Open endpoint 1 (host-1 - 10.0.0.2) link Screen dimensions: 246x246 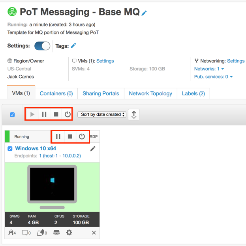click(x=60, y=156)
